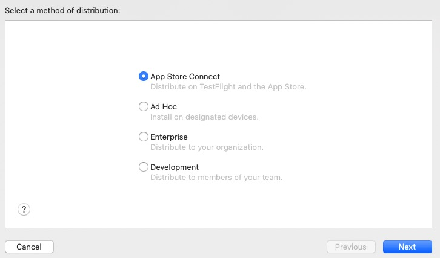
Task: Open help with the question mark button
Action: (x=24, y=209)
